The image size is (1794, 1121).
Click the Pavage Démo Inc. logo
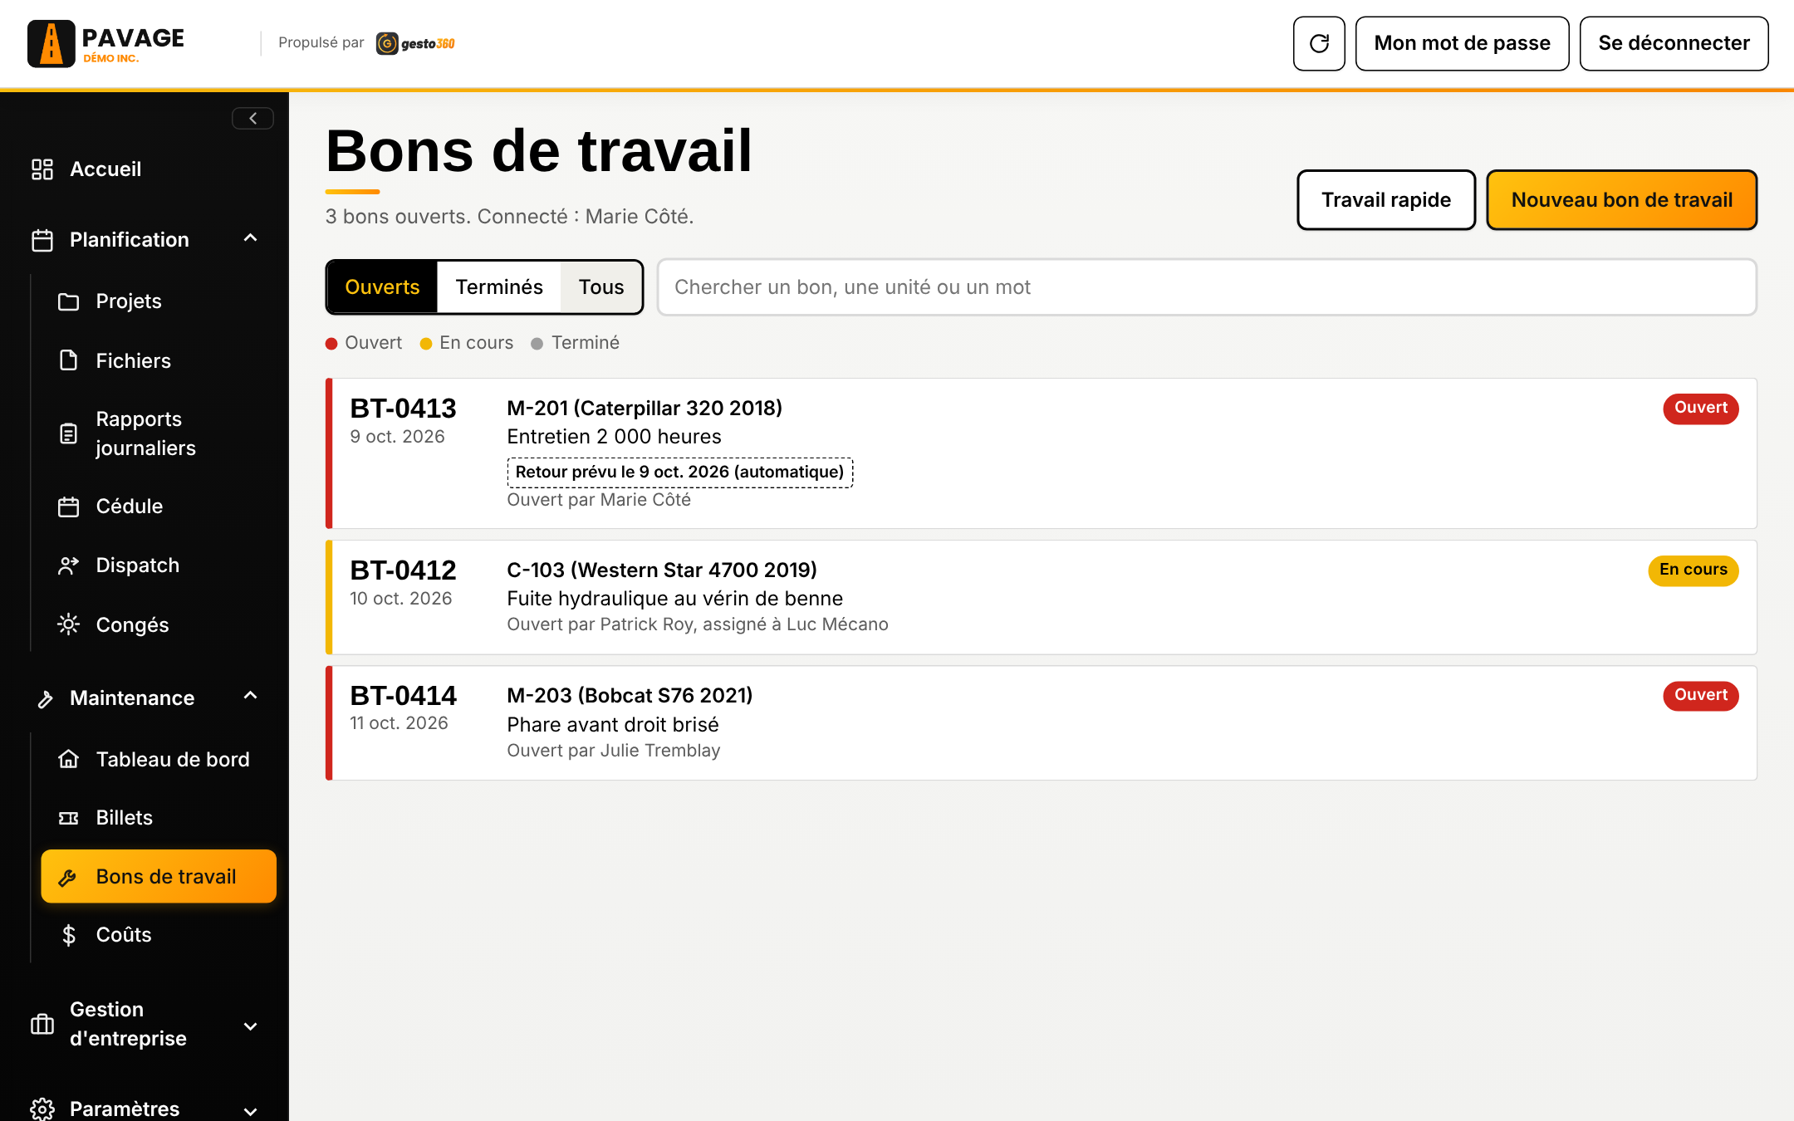pyautogui.click(x=105, y=43)
